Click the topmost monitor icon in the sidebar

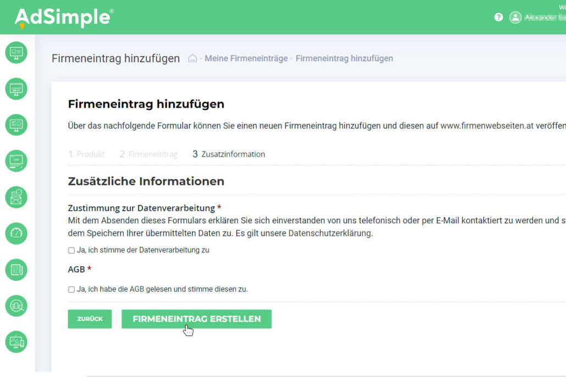click(x=16, y=53)
